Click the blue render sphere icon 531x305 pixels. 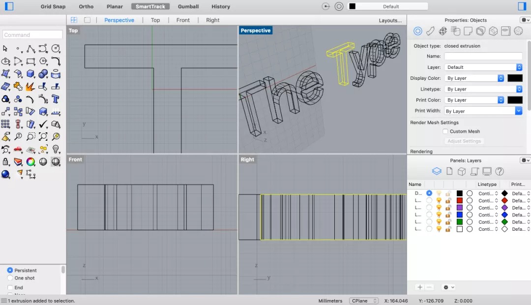tap(5, 174)
